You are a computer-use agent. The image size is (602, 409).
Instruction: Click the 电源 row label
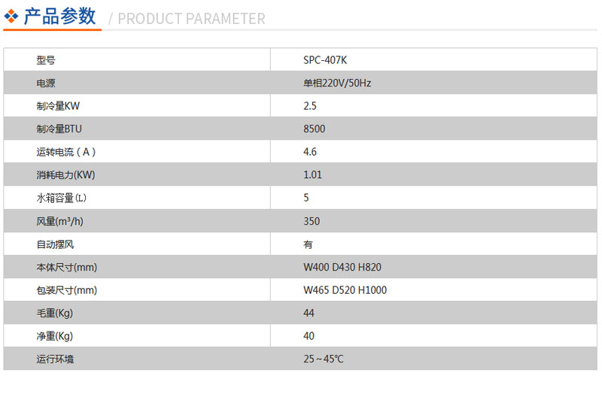coord(46,83)
